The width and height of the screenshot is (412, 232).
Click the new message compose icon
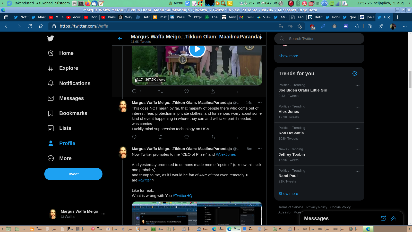pyautogui.click(x=383, y=218)
